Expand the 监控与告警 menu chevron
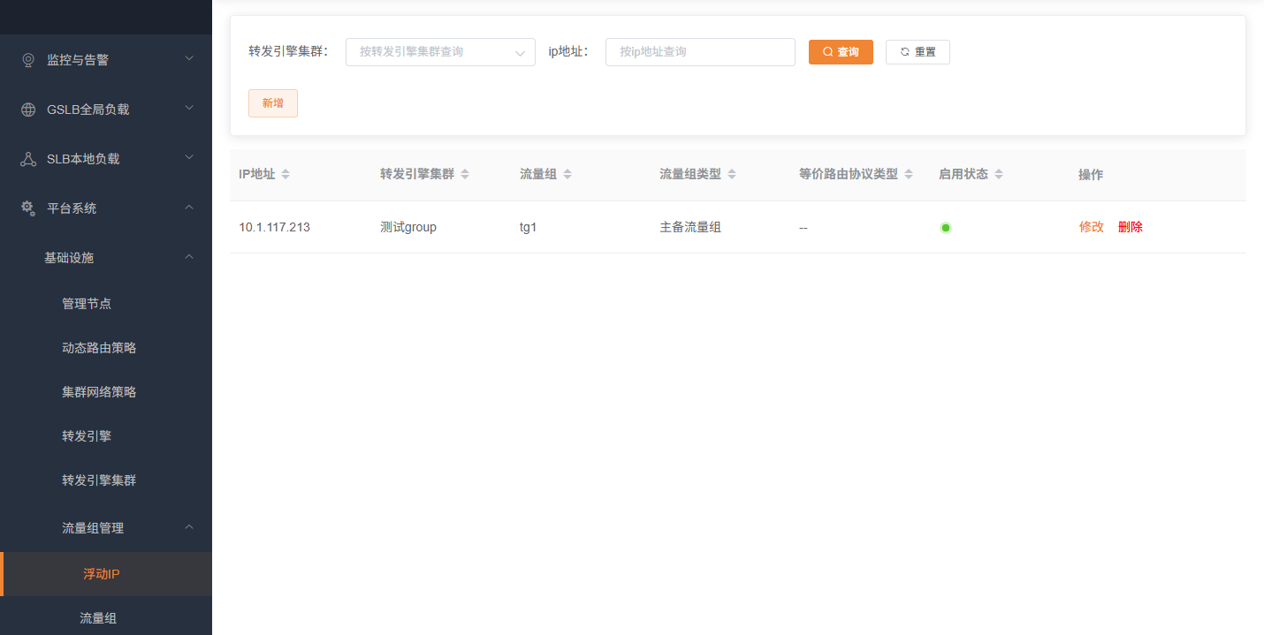This screenshot has width=1264, height=635. click(188, 59)
